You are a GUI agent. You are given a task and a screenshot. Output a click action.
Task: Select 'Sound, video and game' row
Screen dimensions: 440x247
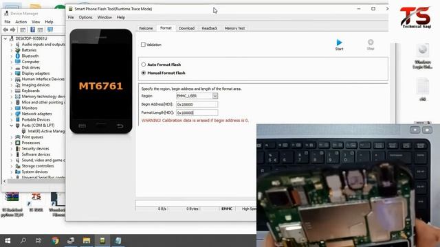(x=40, y=160)
